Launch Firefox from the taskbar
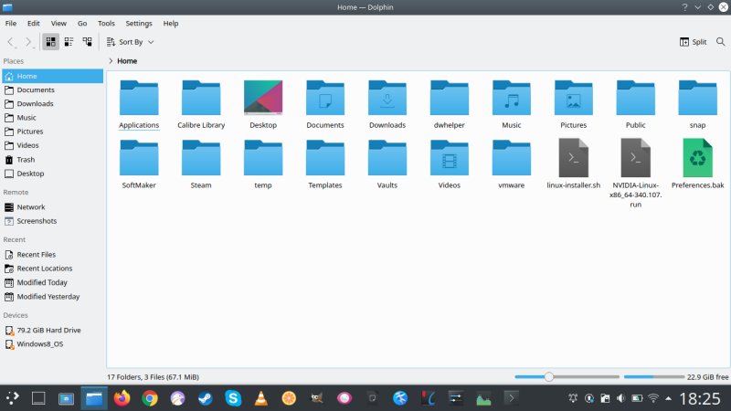Screen dimensions: 731x411 point(122,398)
